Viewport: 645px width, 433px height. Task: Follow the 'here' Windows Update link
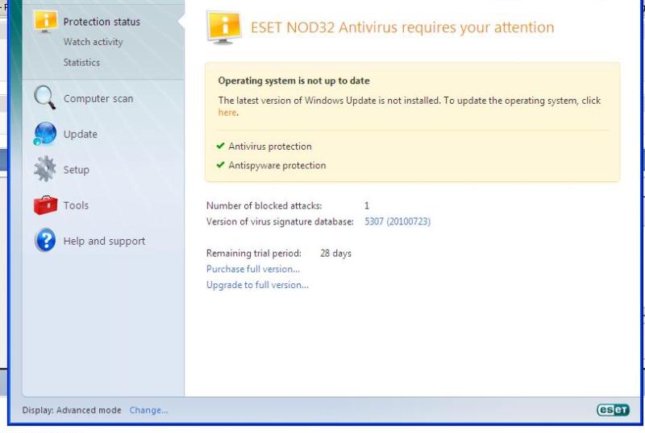(x=227, y=113)
